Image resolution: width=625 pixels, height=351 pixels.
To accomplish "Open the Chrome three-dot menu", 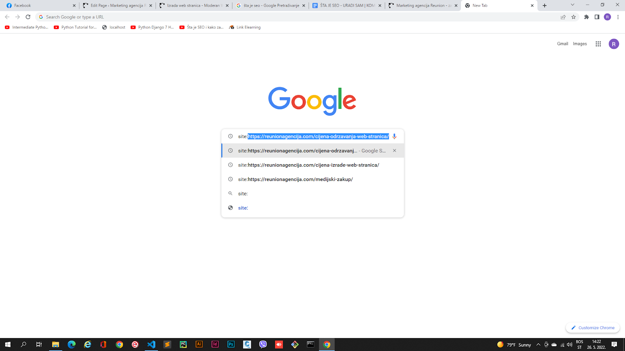I will (618, 17).
